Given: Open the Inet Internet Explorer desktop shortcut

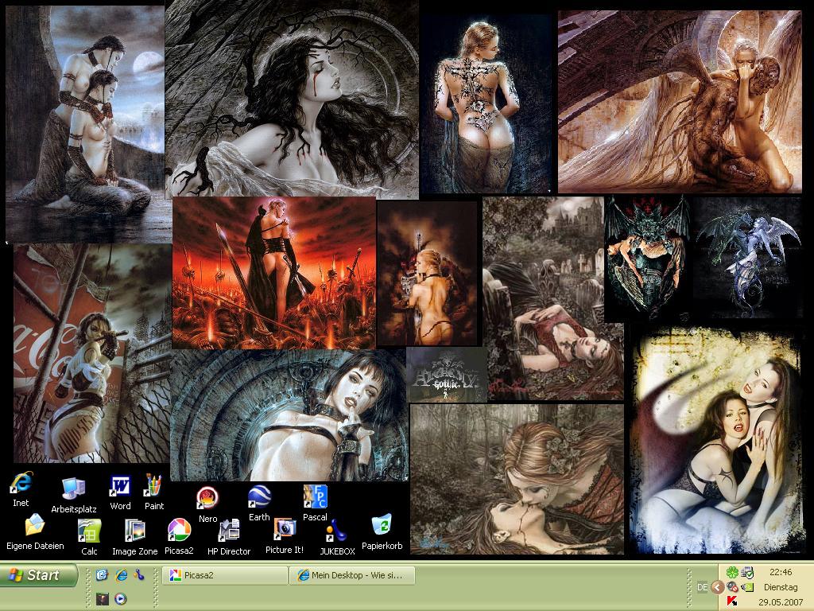Looking at the screenshot, I should pyautogui.click(x=21, y=484).
